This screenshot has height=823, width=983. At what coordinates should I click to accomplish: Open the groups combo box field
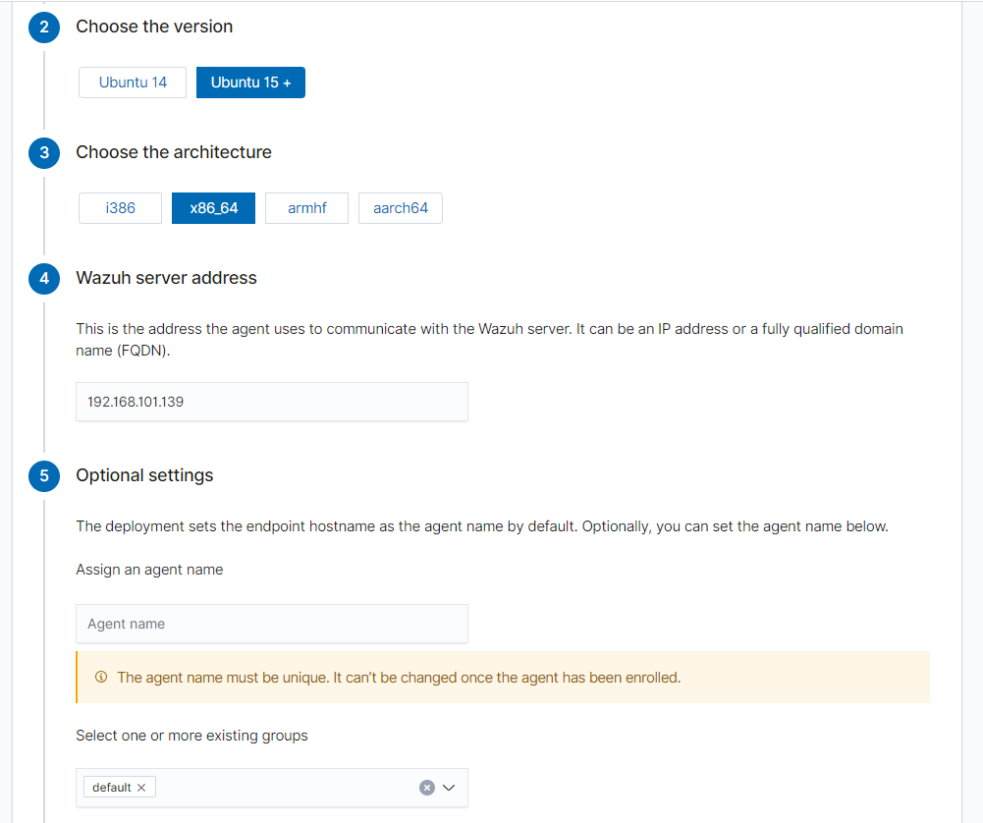[x=285, y=788]
